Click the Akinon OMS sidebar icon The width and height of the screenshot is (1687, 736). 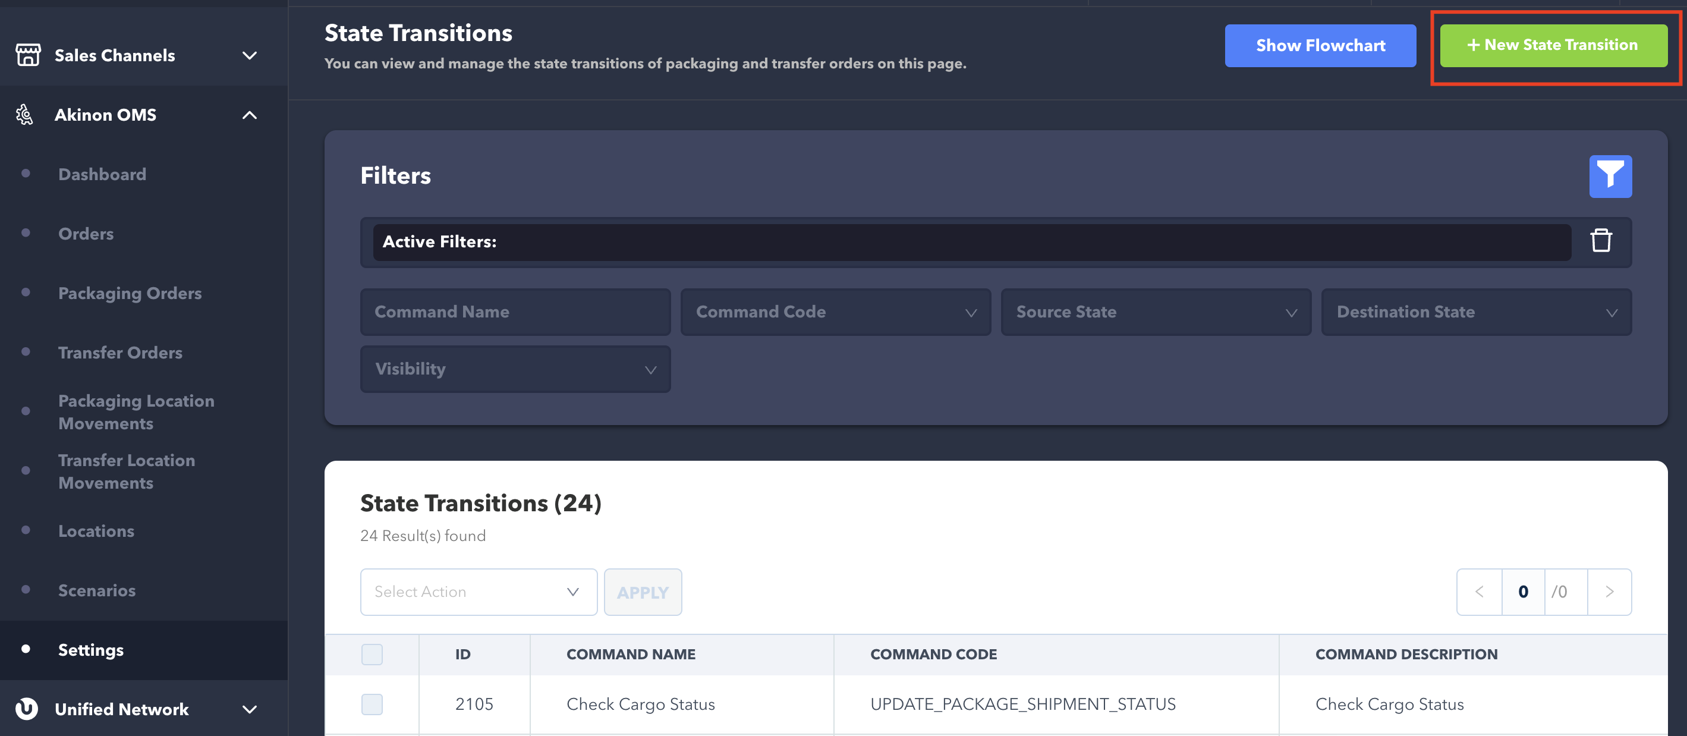(25, 115)
